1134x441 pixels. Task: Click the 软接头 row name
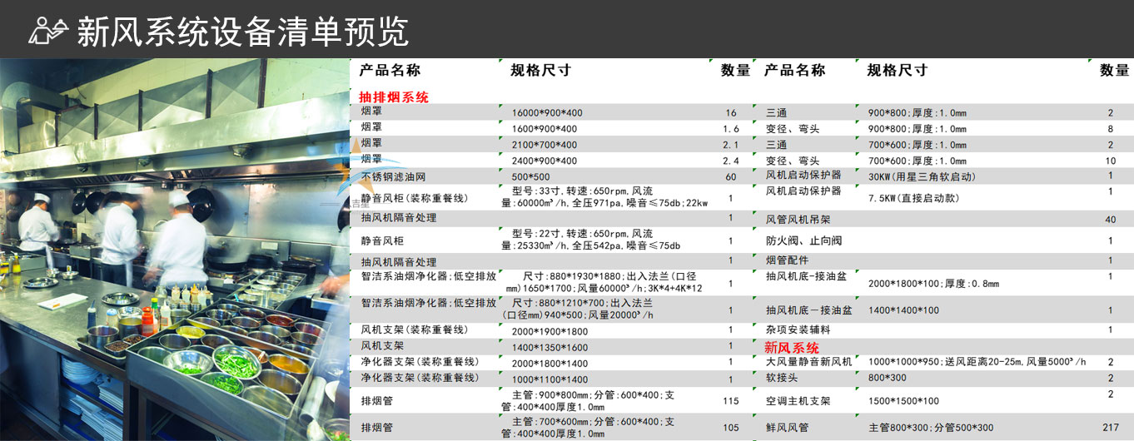point(783,378)
